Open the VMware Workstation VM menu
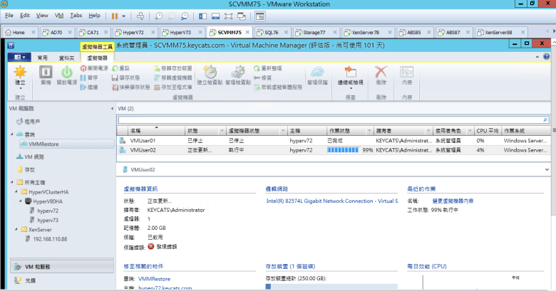The width and height of the screenshot is (556, 291). coord(59,15)
